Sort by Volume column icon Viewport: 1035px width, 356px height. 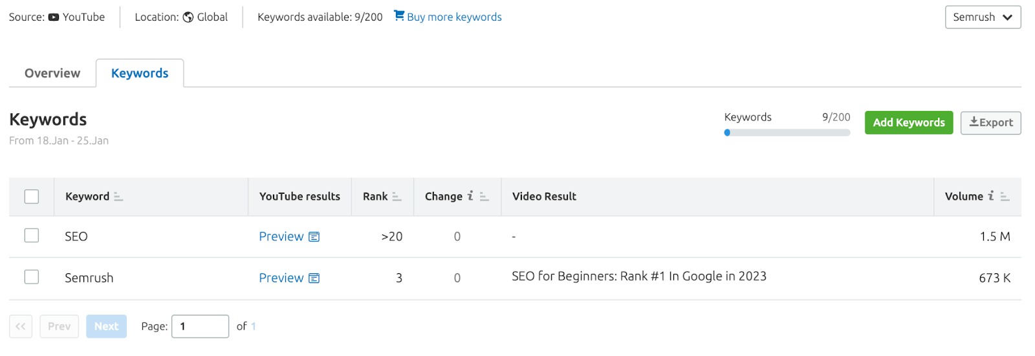tap(1005, 197)
